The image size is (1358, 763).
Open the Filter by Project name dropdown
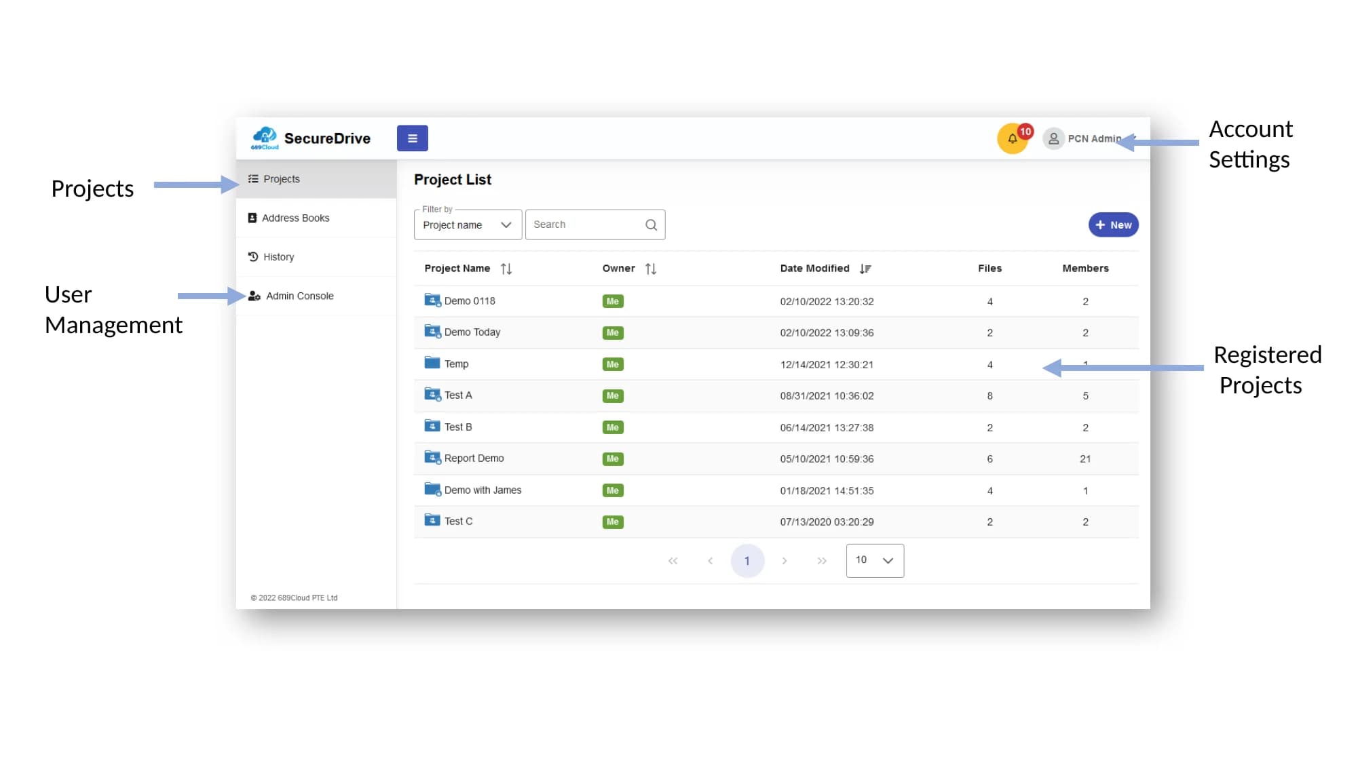[x=468, y=225]
